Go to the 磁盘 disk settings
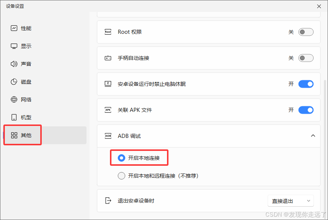 (x=45, y=82)
